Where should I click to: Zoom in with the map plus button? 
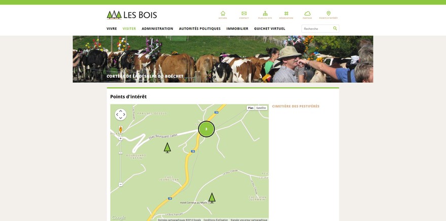pyautogui.click(x=121, y=138)
